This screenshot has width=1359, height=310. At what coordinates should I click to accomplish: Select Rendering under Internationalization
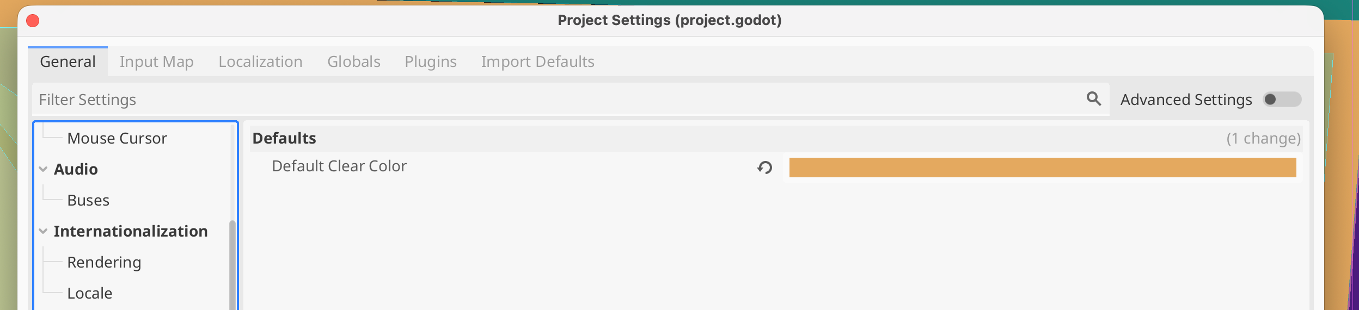(x=104, y=263)
